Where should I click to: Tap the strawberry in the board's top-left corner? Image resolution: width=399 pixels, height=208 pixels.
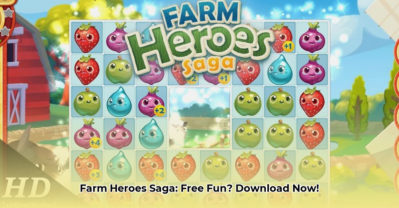[x=87, y=37]
